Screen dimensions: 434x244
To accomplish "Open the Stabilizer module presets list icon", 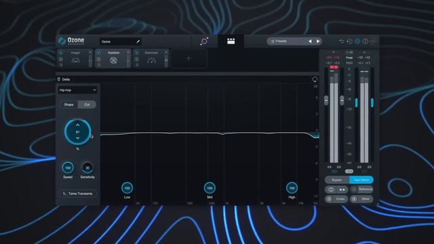I will click(99, 65).
